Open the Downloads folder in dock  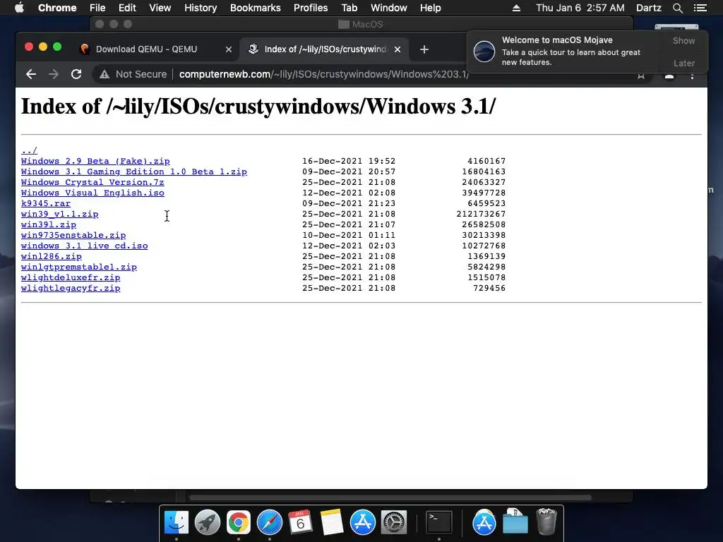pyautogui.click(x=515, y=522)
